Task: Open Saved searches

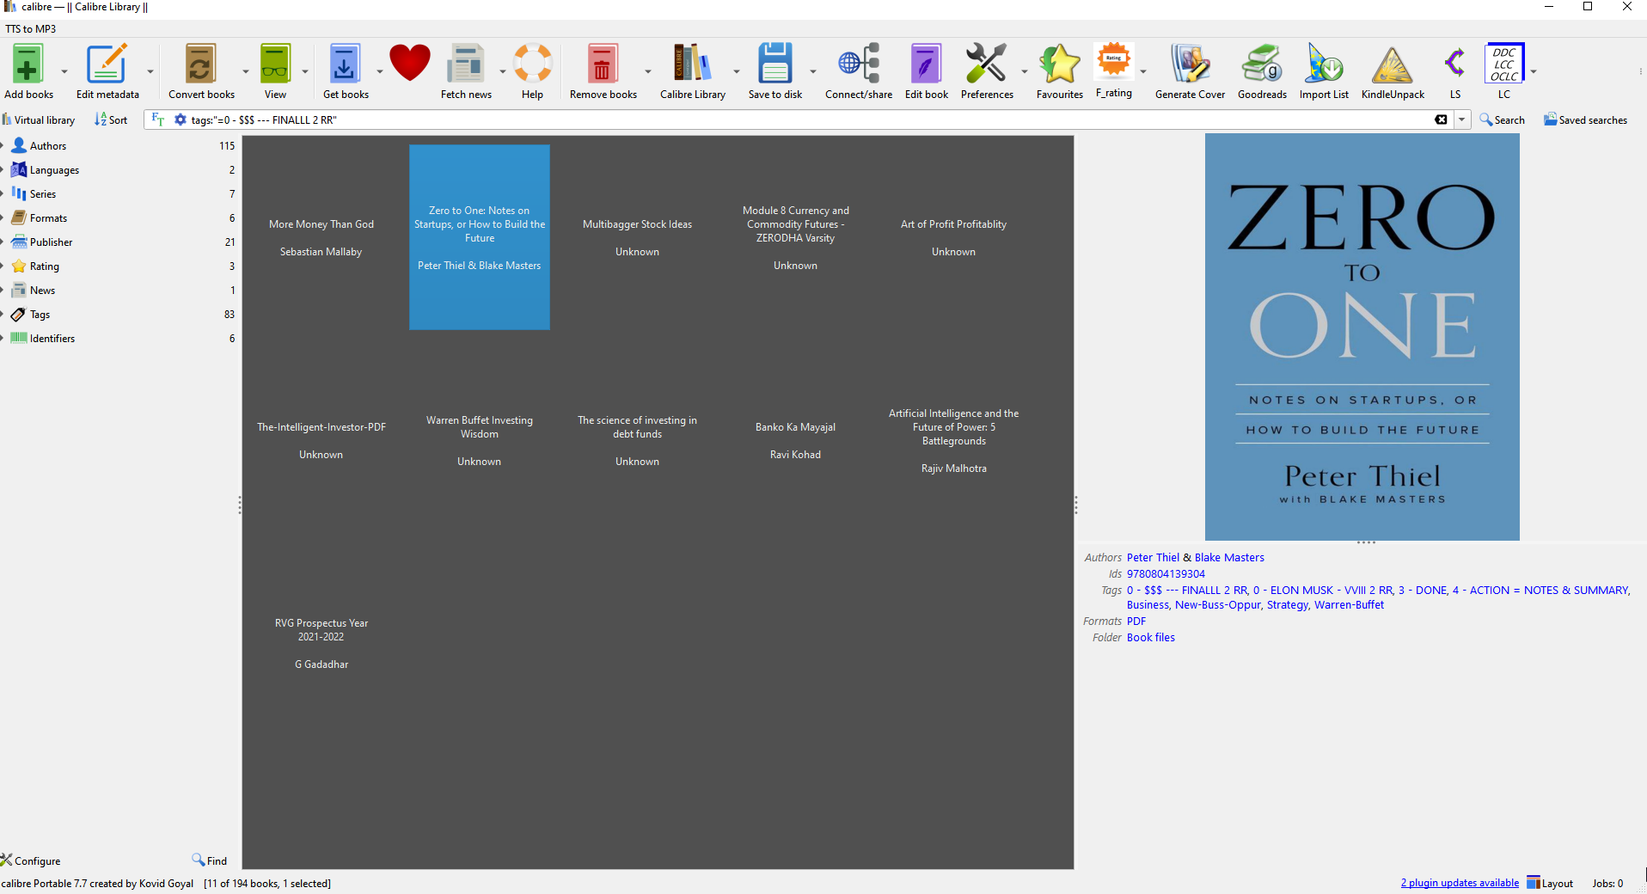Action: coord(1585,119)
